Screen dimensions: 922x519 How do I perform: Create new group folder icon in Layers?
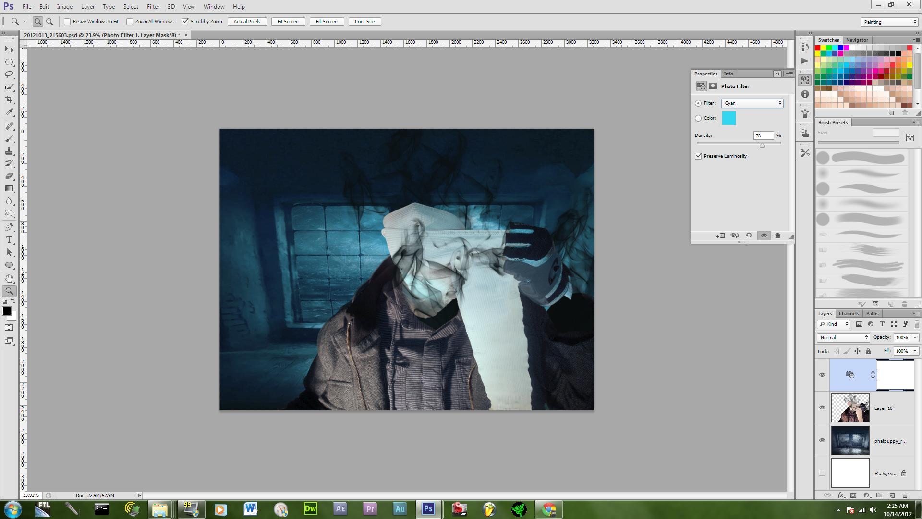(x=879, y=495)
